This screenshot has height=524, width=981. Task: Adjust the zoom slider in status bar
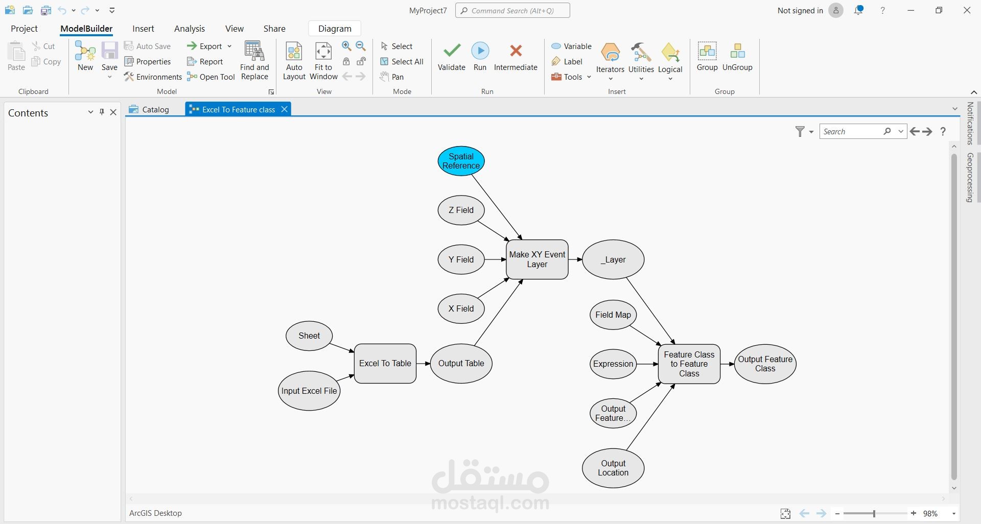(874, 513)
